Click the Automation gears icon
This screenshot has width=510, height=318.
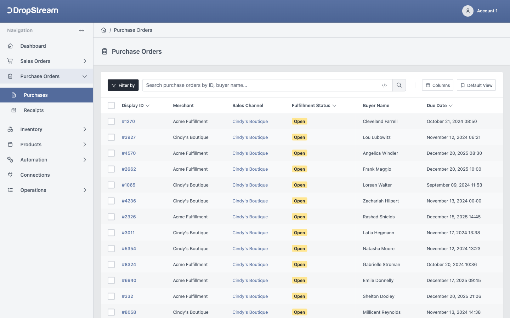coord(10,160)
